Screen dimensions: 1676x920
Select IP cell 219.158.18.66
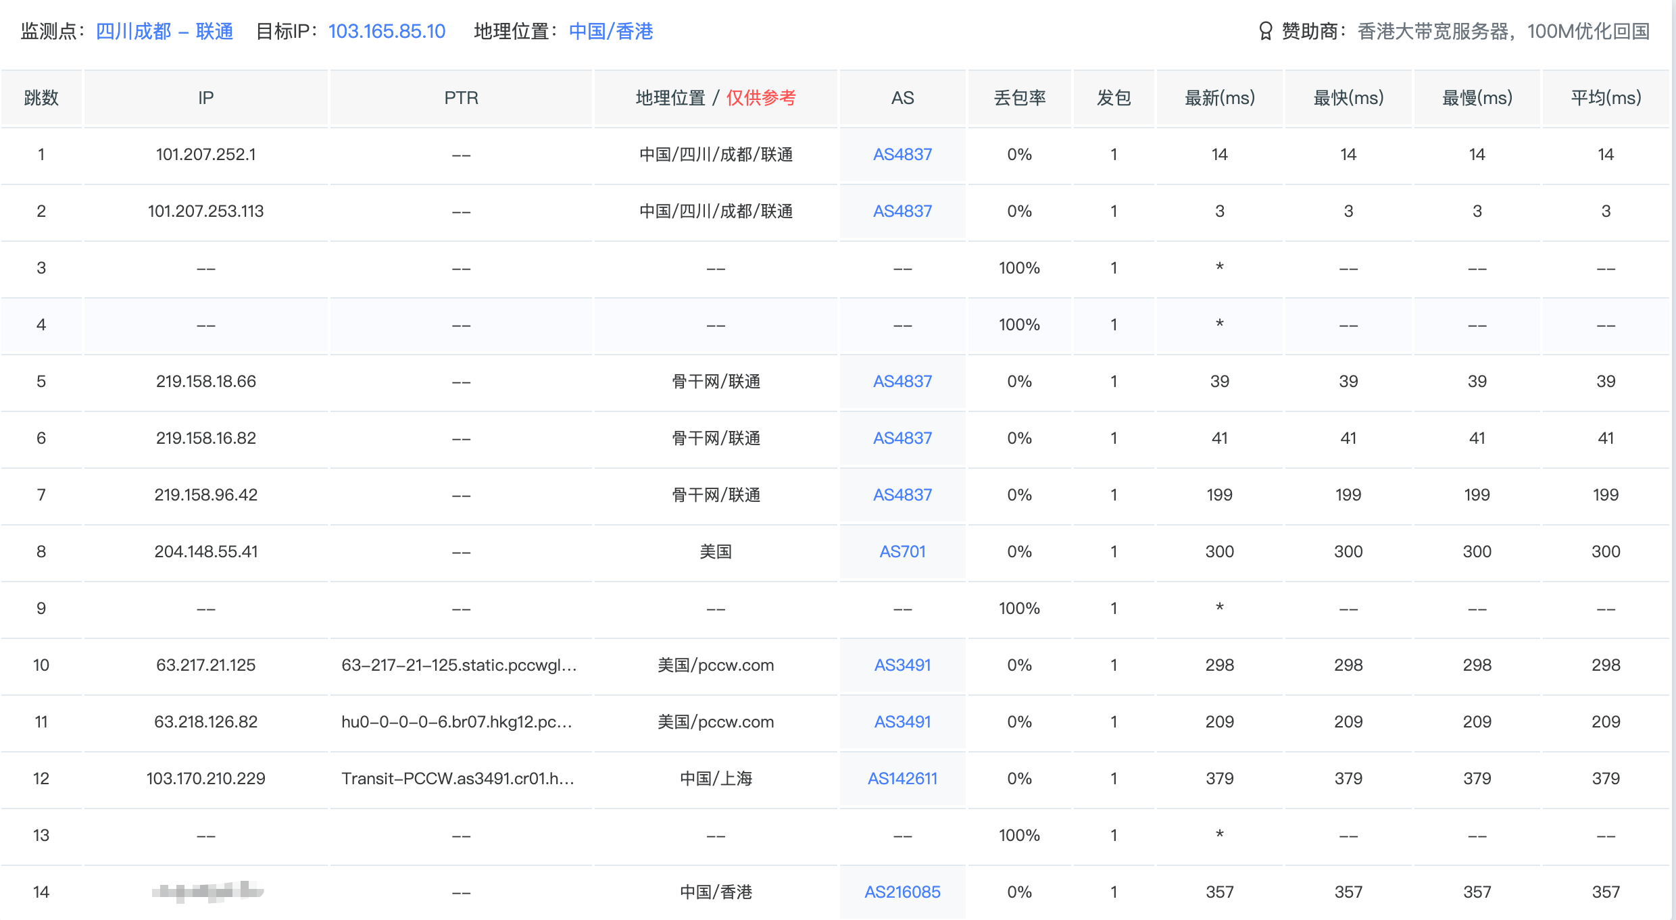click(x=206, y=382)
